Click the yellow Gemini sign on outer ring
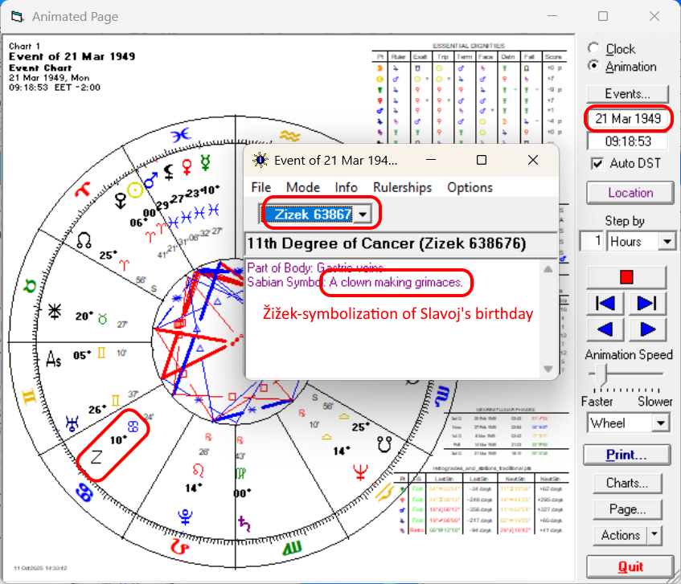Image resolution: width=681 pixels, height=584 pixels. pyautogui.click(x=29, y=397)
